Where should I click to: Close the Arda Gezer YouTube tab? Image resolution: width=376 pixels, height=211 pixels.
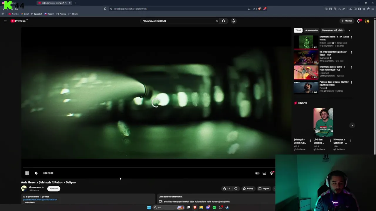point(70,3)
